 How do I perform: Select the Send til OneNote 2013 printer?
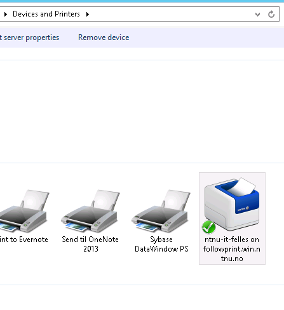pyautogui.click(x=90, y=211)
